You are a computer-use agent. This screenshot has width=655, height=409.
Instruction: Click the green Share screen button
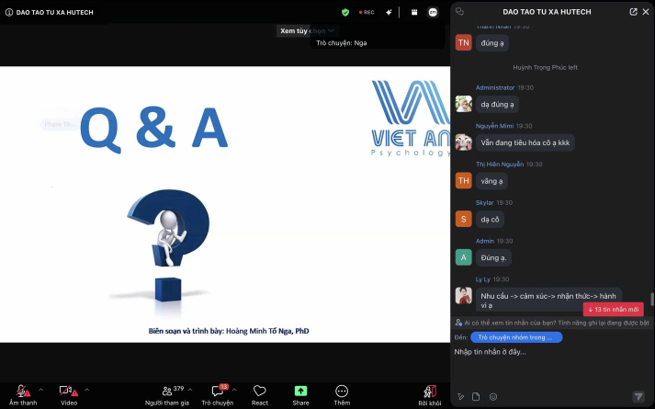tap(300, 395)
